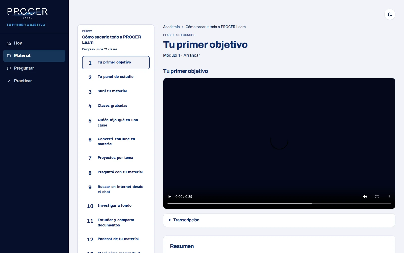Click the TU PRIMER OBJETIVO sidebar label
This screenshot has height=253, width=404.
[26, 25]
